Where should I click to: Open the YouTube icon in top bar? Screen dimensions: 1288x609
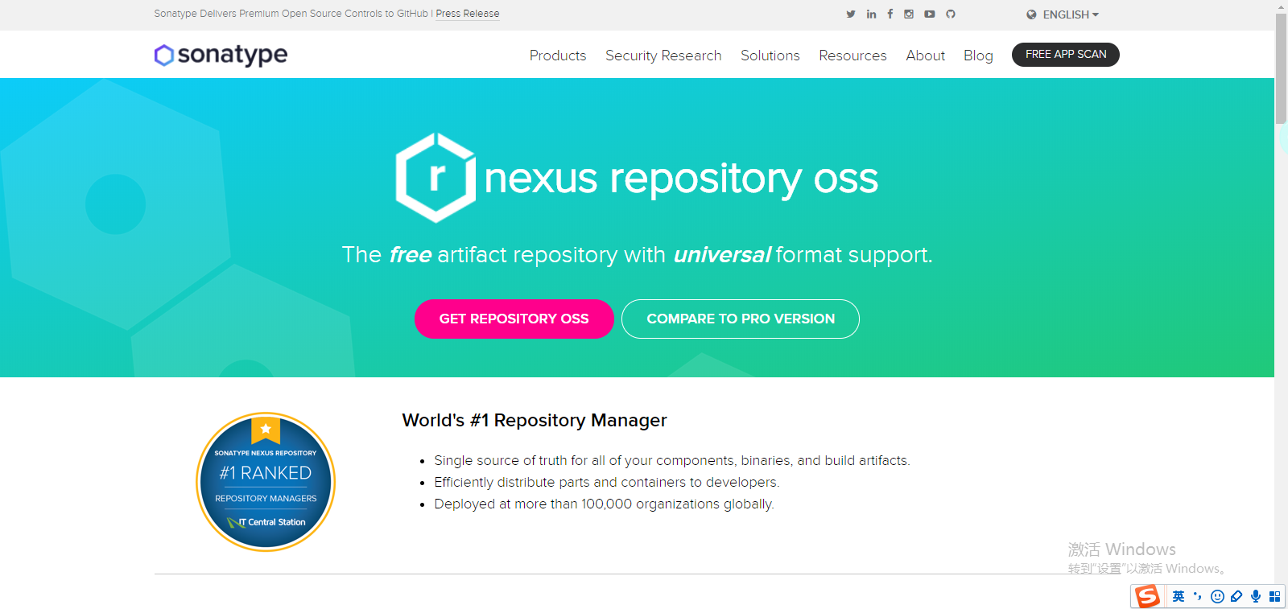(x=930, y=14)
